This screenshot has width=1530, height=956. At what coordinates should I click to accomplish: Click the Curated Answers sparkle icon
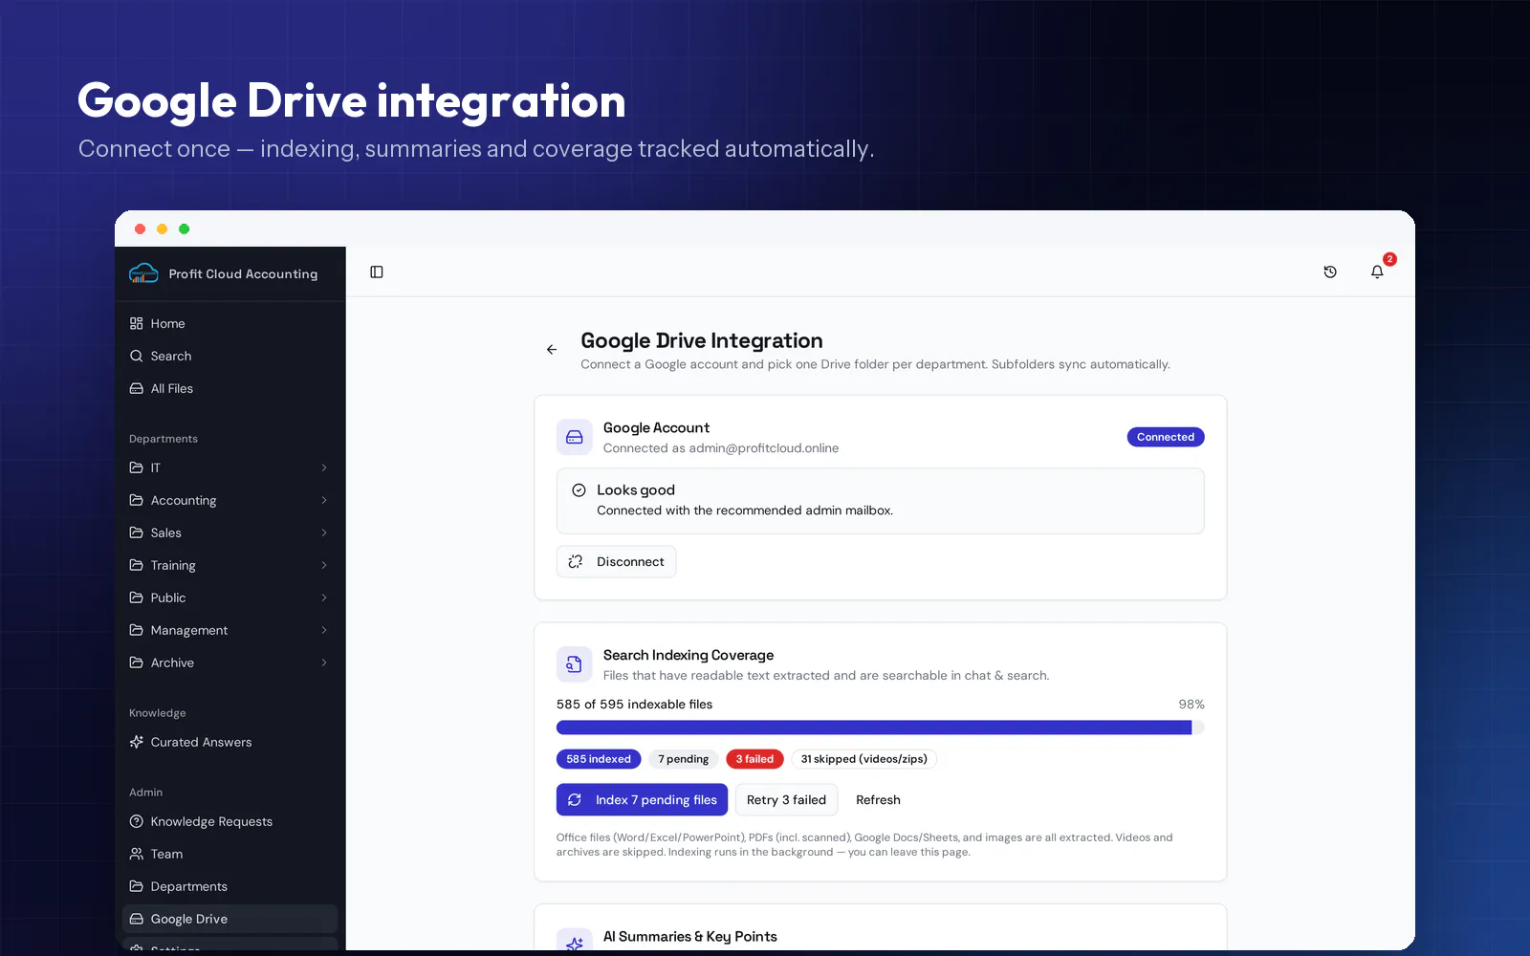pos(137,743)
